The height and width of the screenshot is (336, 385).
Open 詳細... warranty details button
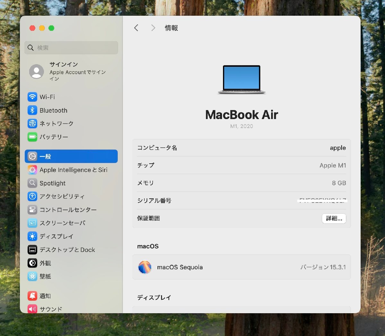click(334, 219)
